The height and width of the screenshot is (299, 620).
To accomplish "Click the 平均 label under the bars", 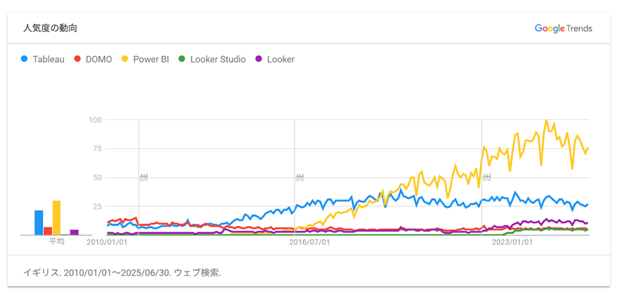I will 57,242.
